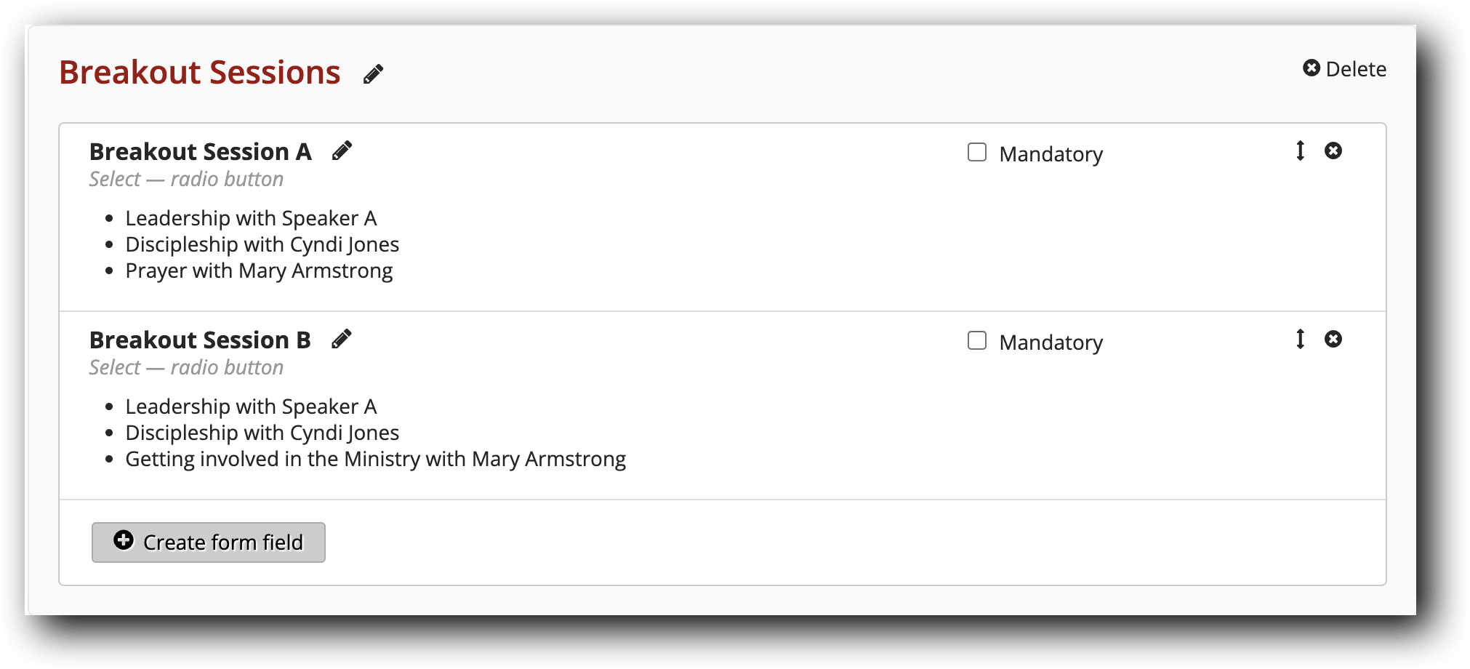
Task: Click the plus icon on Create form field
Action: (124, 541)
